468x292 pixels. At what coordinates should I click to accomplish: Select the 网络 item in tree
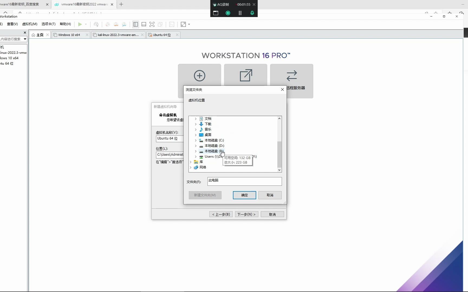(x=203, y=167)
